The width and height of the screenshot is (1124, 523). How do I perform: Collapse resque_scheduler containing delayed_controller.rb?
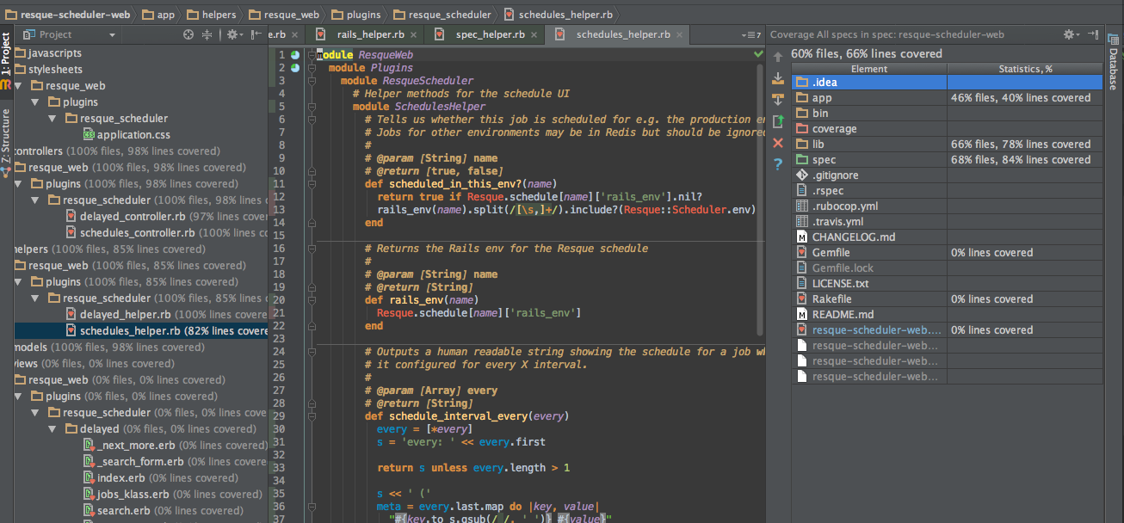[37, 200]
